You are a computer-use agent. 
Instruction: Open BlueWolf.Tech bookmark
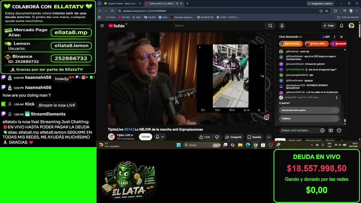pos(205,17)
